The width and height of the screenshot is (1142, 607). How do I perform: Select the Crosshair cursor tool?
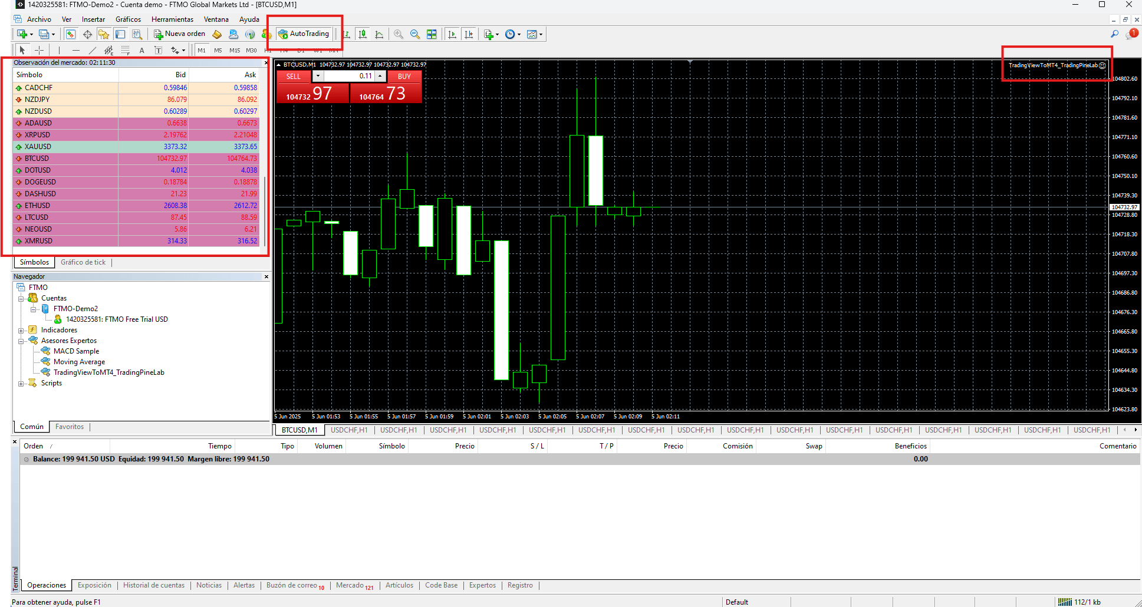(x=40, y=50)
